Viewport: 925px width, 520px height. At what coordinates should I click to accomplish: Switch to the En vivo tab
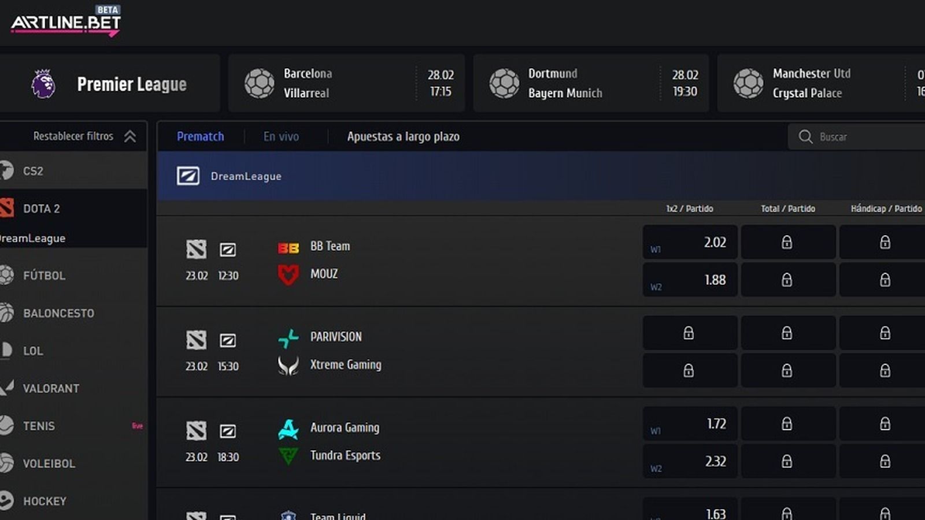click(281, 136)
